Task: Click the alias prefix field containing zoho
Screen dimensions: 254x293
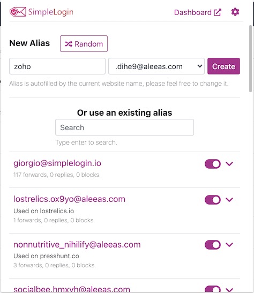Action: [57, 66]
